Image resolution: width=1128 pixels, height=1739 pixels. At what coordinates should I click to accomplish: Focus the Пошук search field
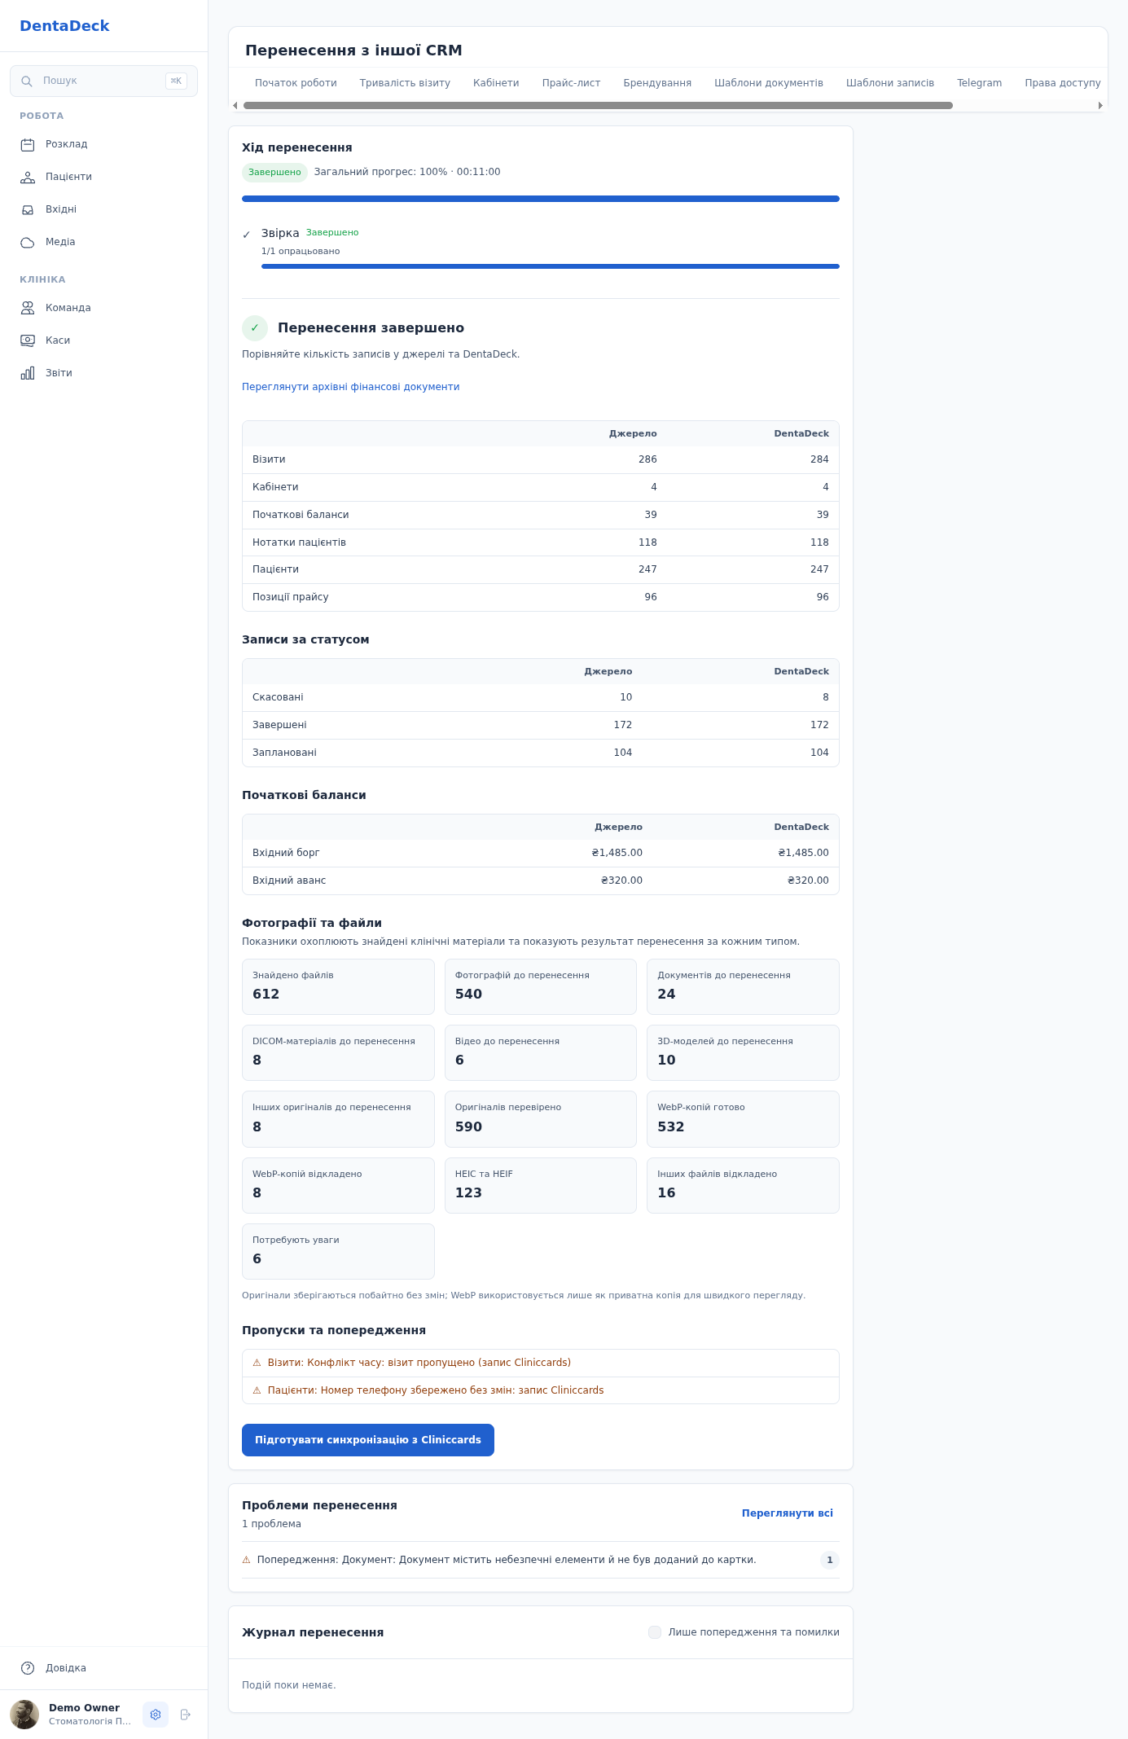pyautogui.click(x=103, y=81)
